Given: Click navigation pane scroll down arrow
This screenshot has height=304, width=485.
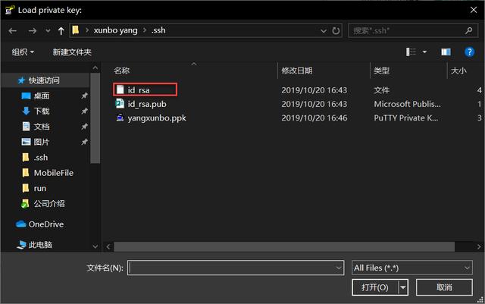Looking at the screenshot, I should click(95, 246).
